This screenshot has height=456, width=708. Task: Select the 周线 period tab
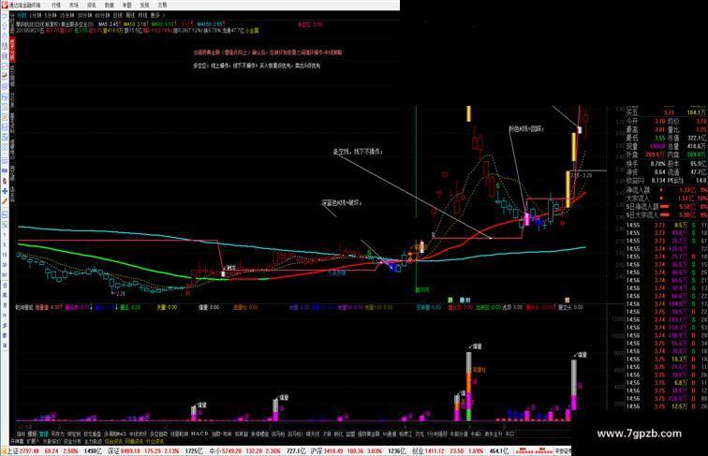click(129, 15)
